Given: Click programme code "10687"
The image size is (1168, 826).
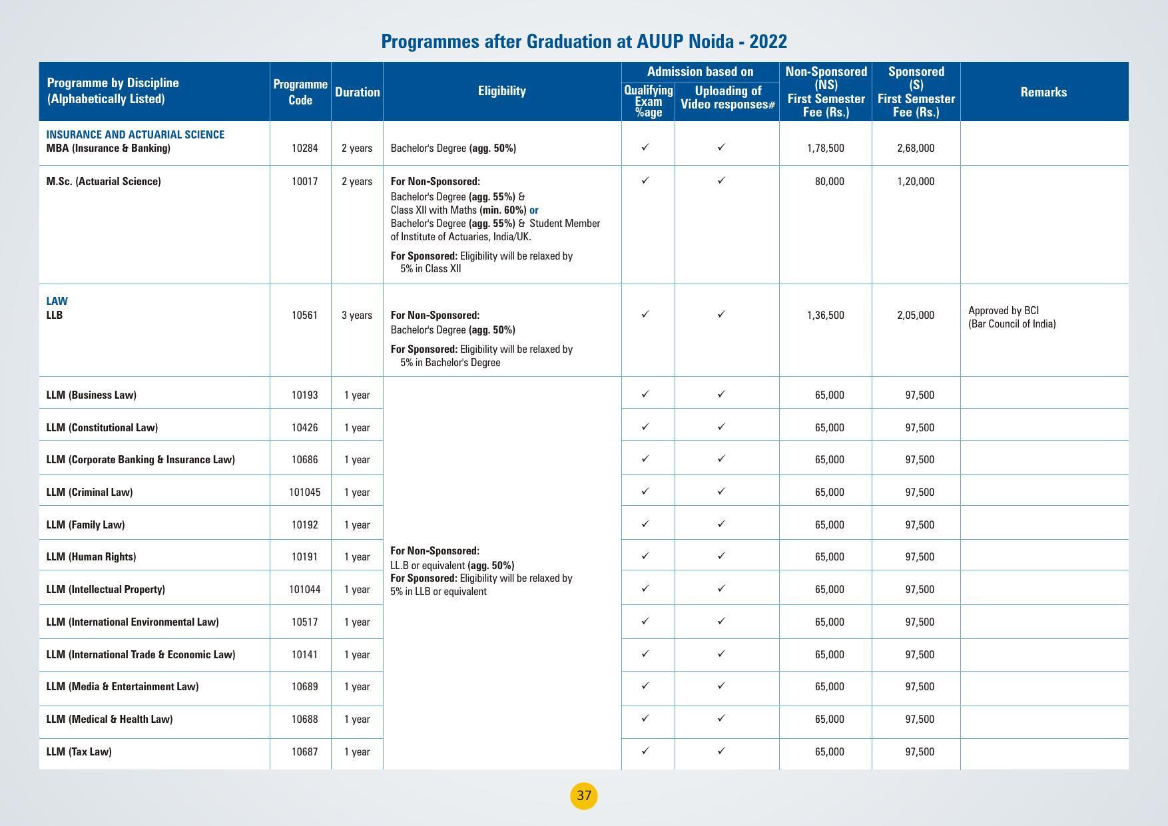Looking at the screenshot, I should pos(305,751).
